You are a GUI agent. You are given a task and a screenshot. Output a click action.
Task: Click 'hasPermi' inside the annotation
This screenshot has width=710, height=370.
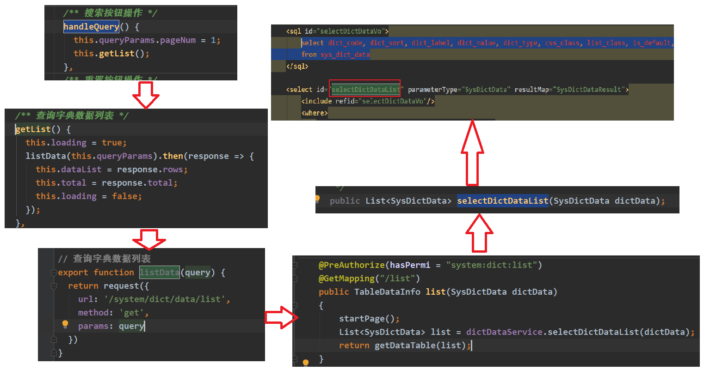[x=410, y=265]
